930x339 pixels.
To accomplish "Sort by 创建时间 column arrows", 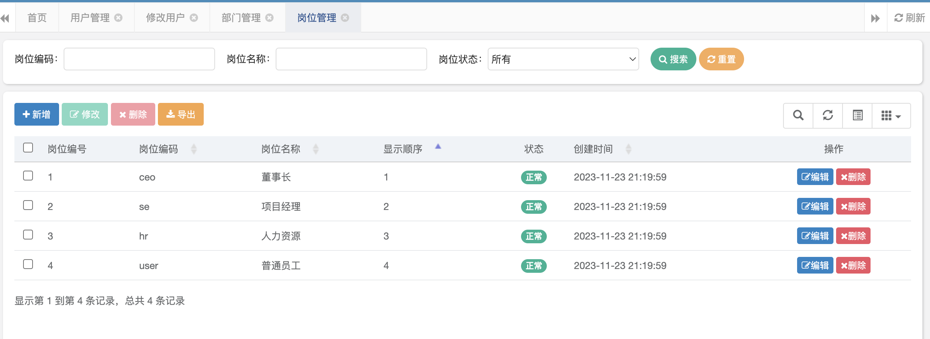I will tap(629, 149).
